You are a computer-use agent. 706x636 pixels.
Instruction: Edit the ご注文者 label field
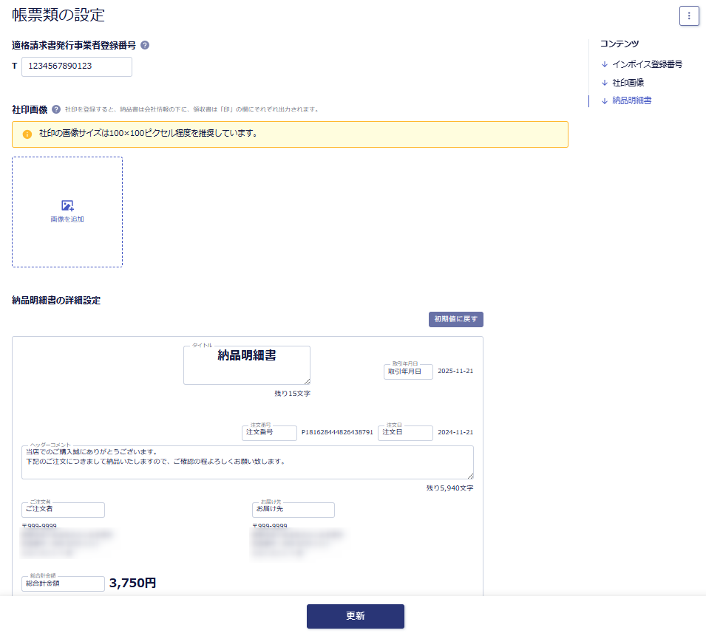coord(63,510)
